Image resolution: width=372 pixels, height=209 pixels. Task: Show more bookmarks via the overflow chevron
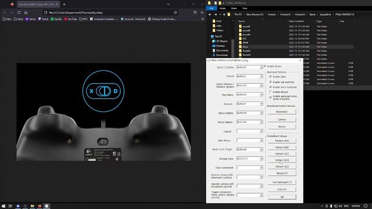(x=203, y=19)
